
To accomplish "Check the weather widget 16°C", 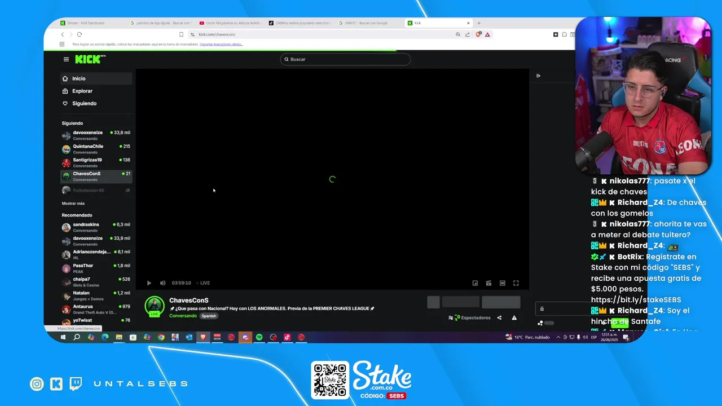I will pyautogui.click(x=527, y=337).
